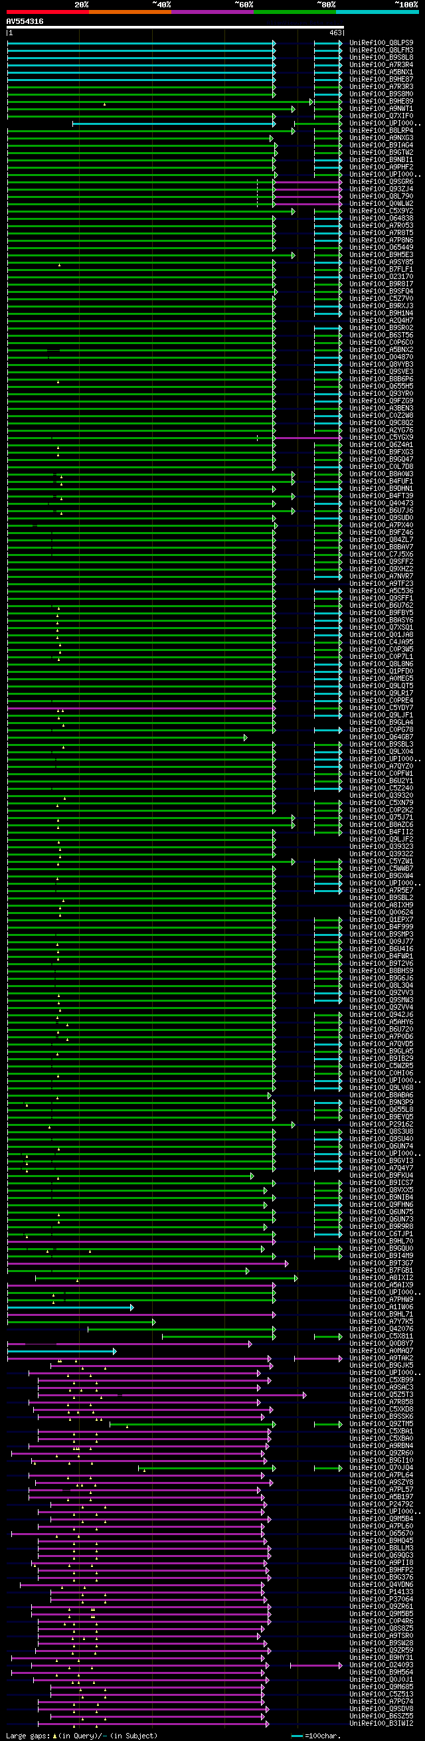Open hit UniRef100_B9HE87
The image size is (425, 1741).
381,80
